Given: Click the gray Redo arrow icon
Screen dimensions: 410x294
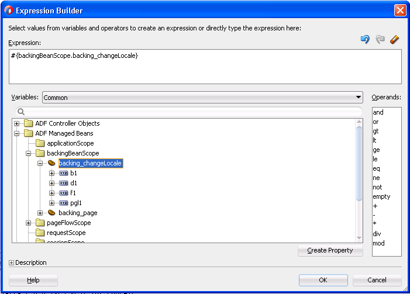Looking at the screenshot, I should click(380, 39).
